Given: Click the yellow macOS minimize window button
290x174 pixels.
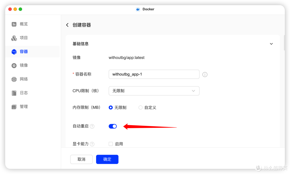Looking at the screenshot, I should (x=15, y=9).
